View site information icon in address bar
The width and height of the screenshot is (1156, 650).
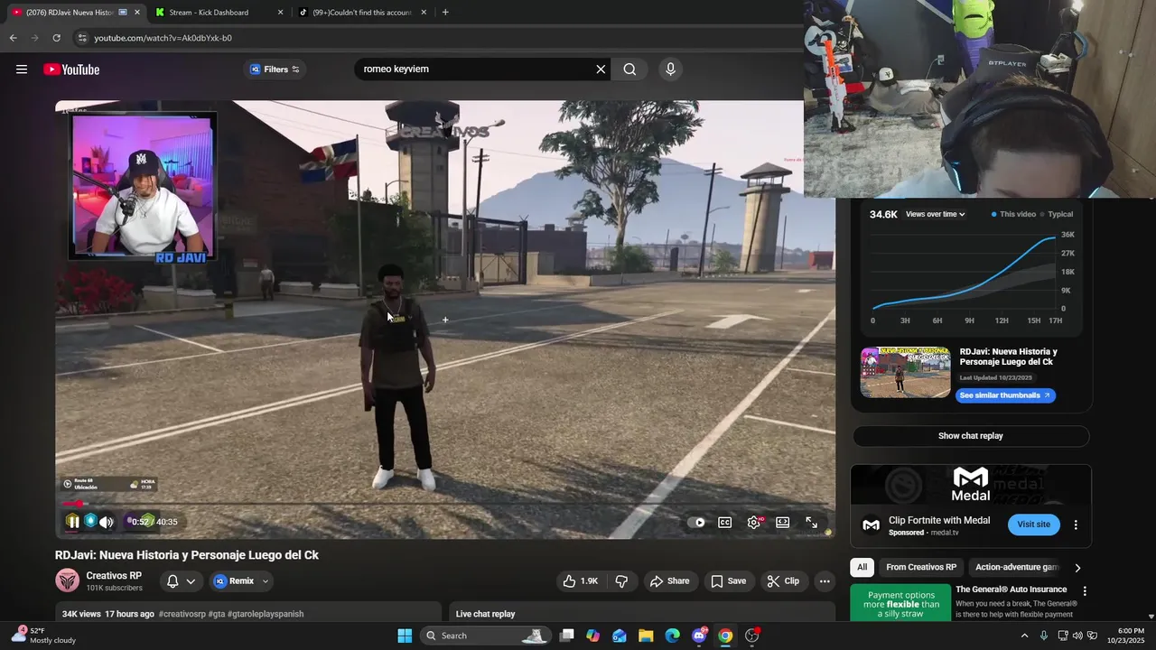pos(82,38)
